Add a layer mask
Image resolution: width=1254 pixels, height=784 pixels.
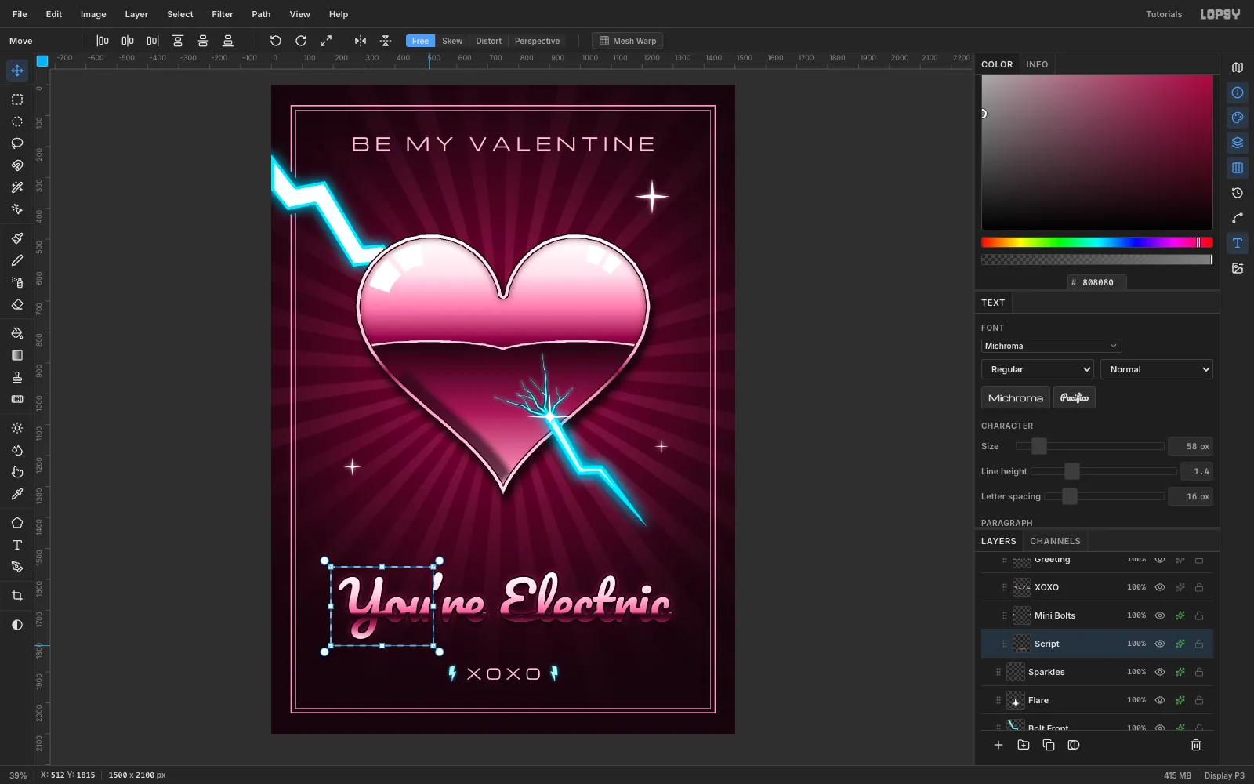coord(1074,745)
